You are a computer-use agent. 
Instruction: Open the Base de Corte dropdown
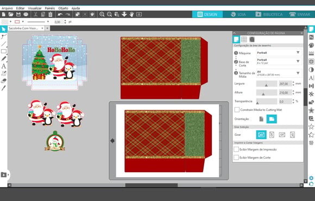pyautogui.click(x=279, y=61)
